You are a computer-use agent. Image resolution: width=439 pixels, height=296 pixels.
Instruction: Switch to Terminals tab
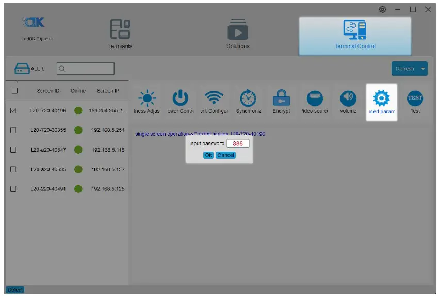[120, 34]
